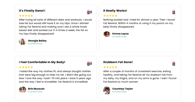Click verified check icon under Courtney Taylor
Image resolution: width=195 pixels, height=102 pixels.
coord(113,92)
